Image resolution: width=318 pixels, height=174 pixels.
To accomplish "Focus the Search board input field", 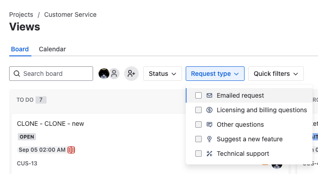I will pyautogui.click(x=51, y=74).
